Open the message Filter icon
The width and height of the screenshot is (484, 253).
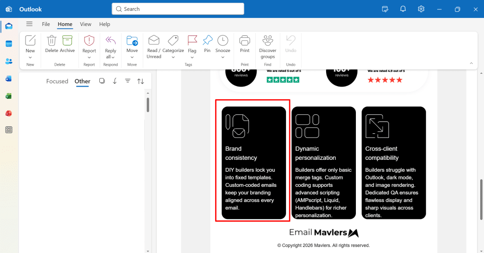[x=128, y=81]
